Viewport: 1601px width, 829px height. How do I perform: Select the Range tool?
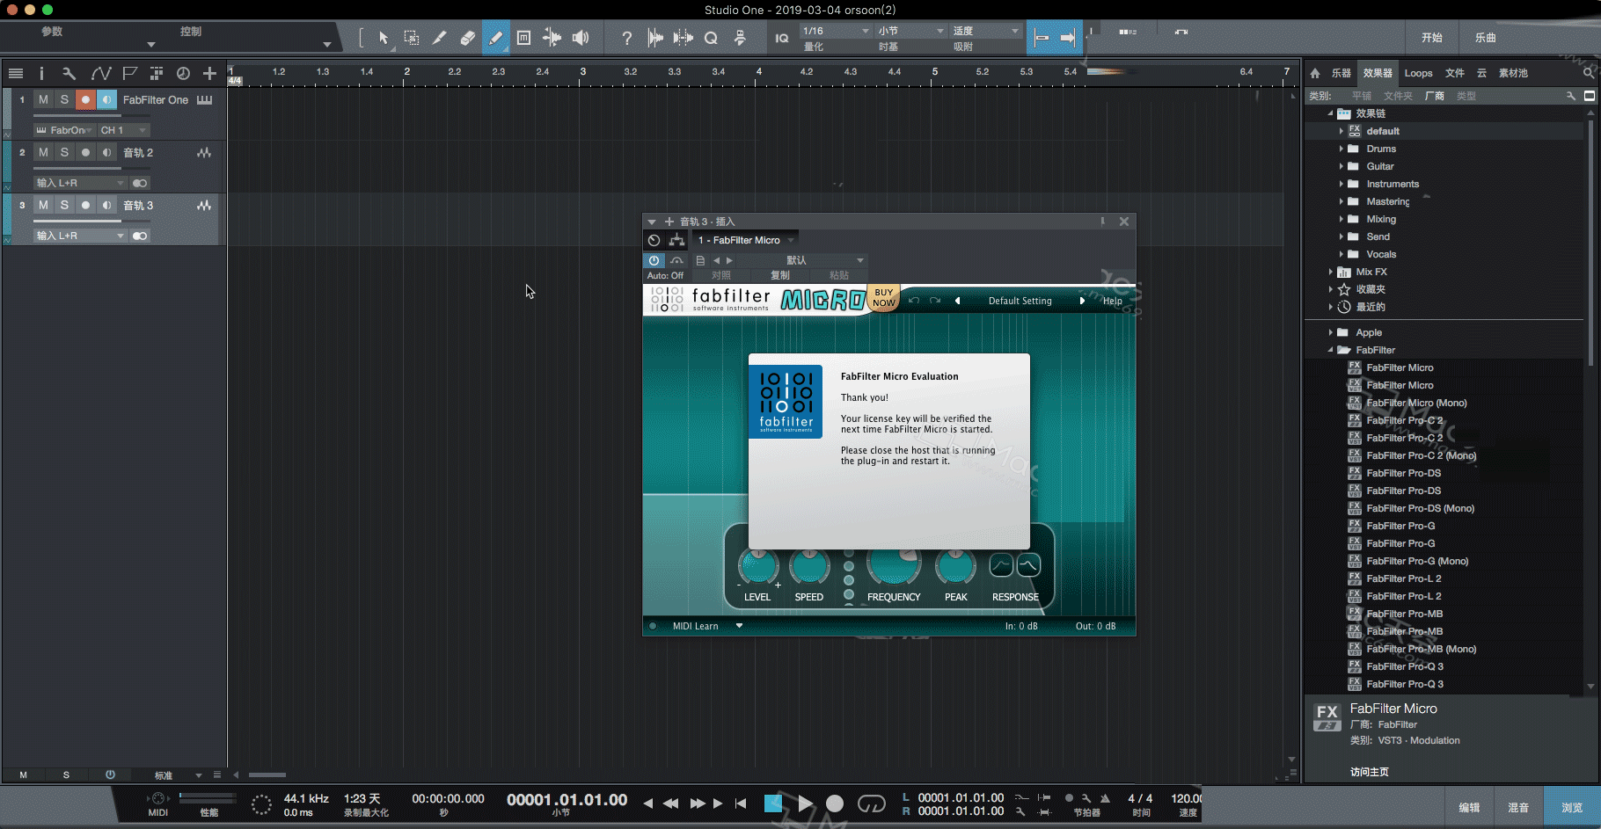pos(411,38)
